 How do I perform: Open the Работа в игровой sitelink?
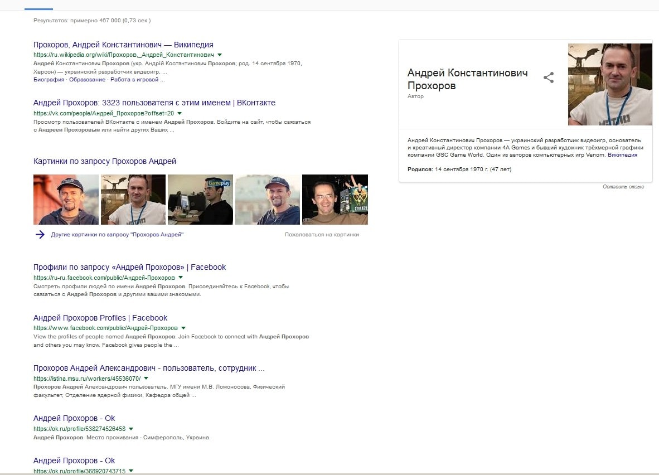point(138,80)
